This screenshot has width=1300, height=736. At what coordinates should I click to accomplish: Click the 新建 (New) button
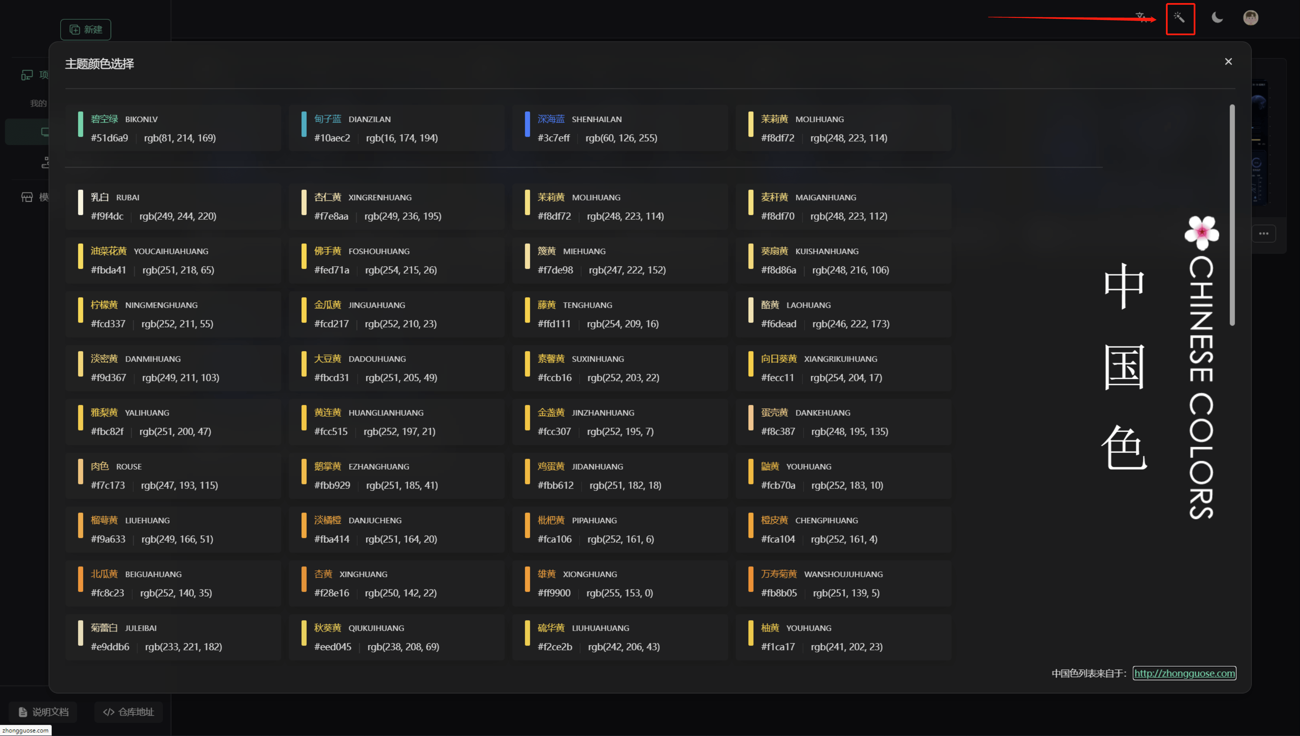85,29
